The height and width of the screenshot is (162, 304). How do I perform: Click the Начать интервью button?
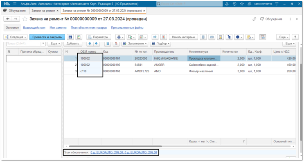(x=183, y=37)
